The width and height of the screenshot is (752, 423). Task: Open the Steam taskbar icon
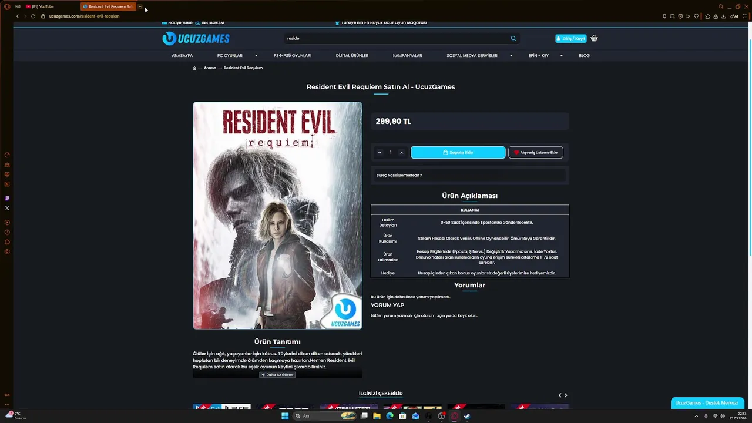[467, 416]
